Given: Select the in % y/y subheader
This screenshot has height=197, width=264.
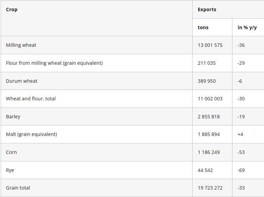Looking at the screenshot, I should pyautogui.click(x=247, y=27).
